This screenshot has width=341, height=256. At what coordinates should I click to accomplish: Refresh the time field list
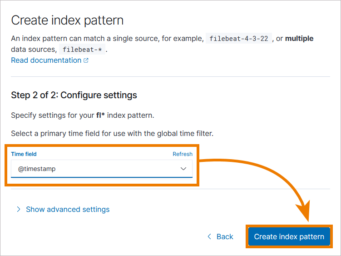click(x=183, y=154)
